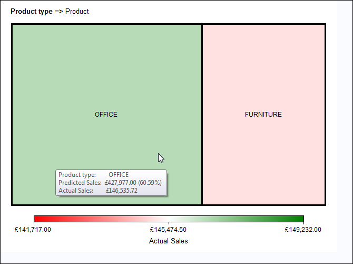Click the £141,717.00 legend minimum label
353x264 pixels.
click(x=33, y=230)
